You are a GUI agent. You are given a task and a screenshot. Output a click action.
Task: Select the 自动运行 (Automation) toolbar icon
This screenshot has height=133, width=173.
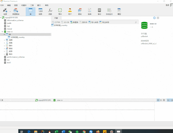click(109, 11)
